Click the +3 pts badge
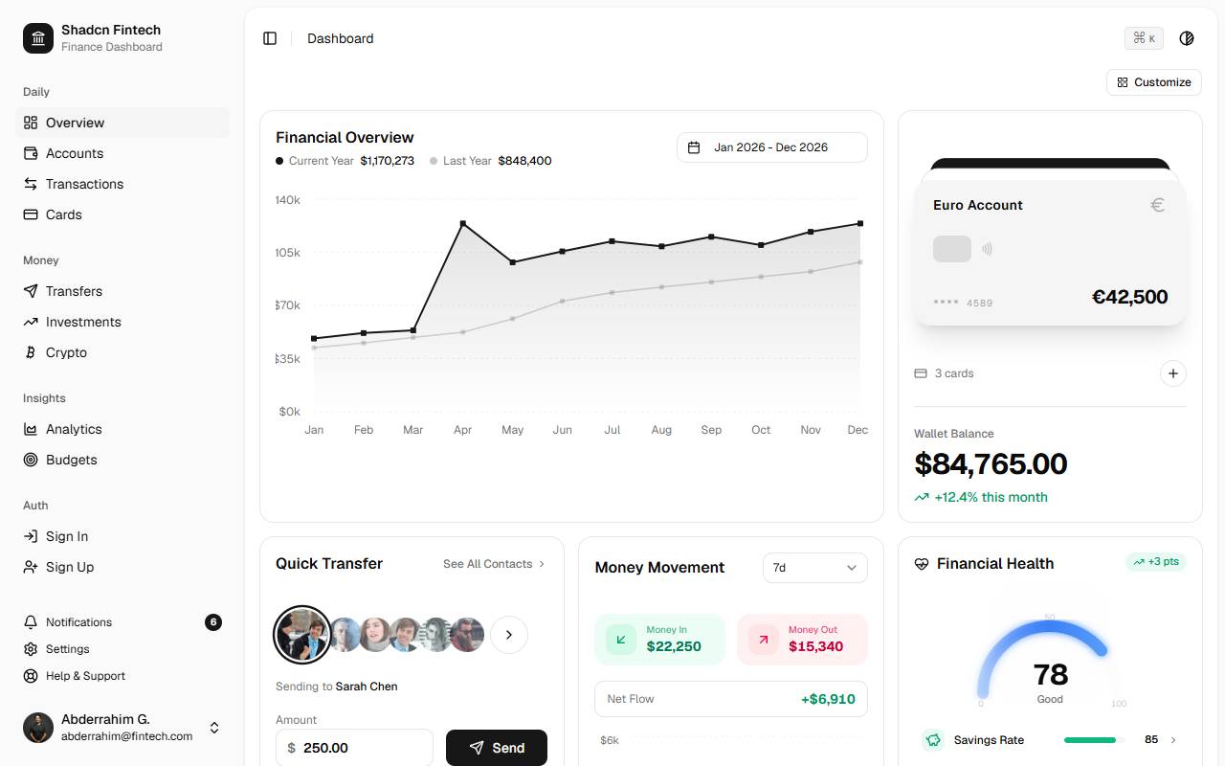The width and height of the screenshot is (1225, 766). pyautogui.click(x=1156, y=562)
